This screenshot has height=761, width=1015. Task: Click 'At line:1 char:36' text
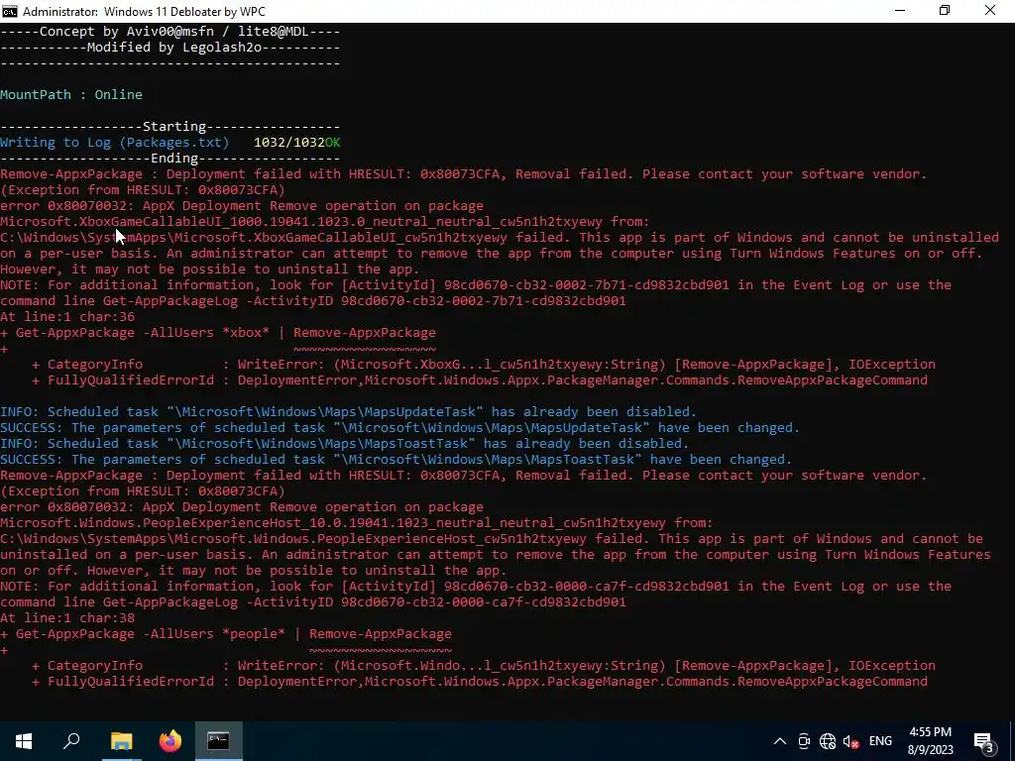click(67, 316)
